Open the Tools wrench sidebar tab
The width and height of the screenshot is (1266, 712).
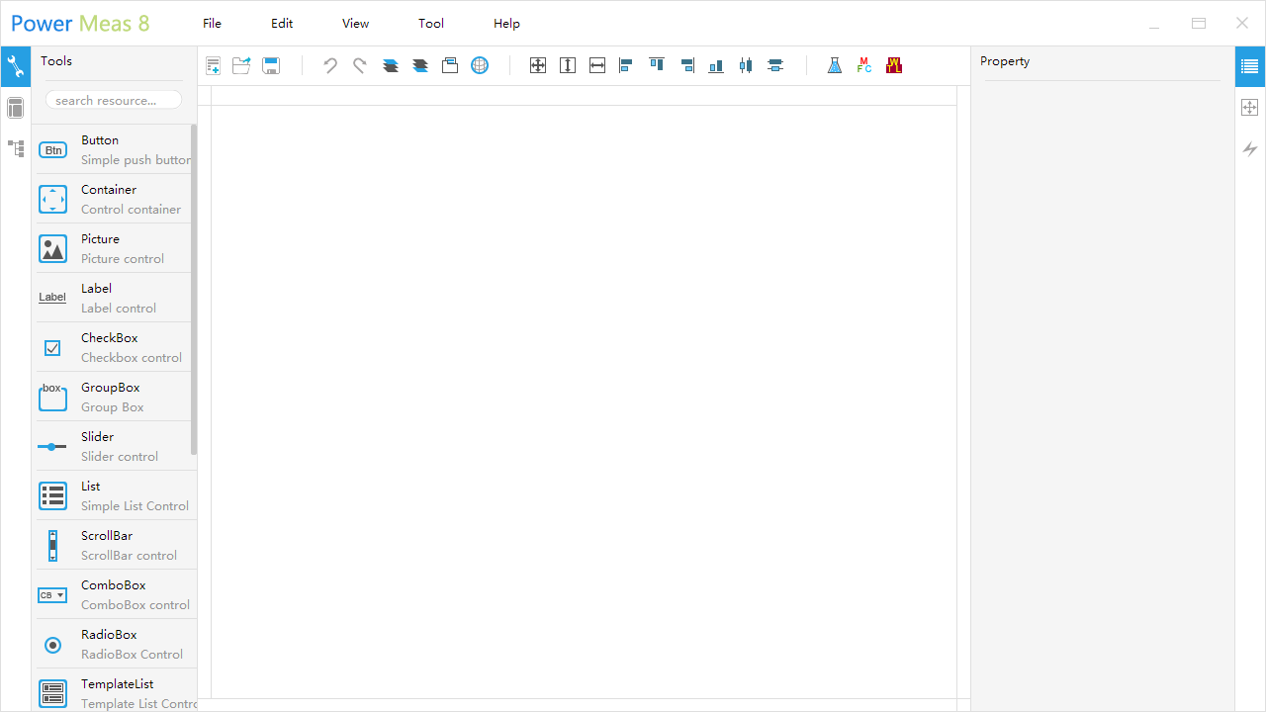(16, 67)
